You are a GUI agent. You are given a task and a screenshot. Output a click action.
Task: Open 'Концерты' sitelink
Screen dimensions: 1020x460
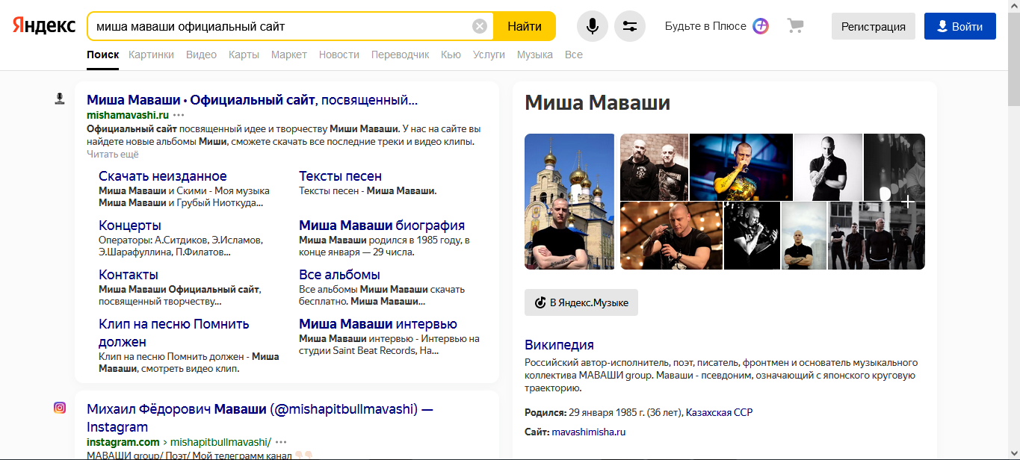click(130, 226)
